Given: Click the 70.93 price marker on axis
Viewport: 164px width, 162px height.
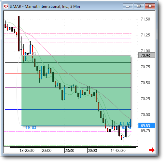Looking at the screenshot, I should pos(147,55).
